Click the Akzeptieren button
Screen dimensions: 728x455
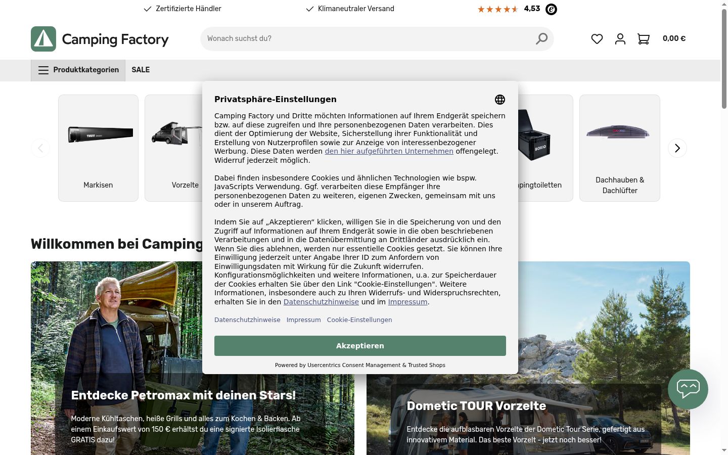coord(360,346)
